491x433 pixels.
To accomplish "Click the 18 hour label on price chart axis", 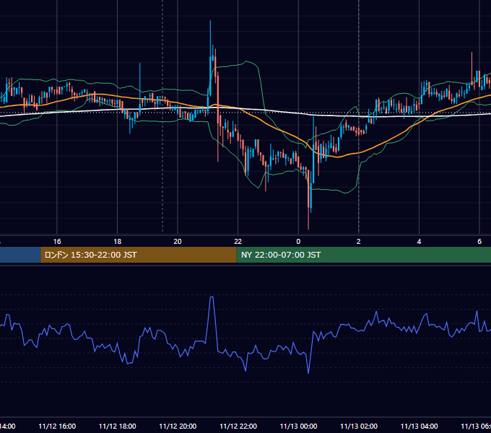I will point(118,242).
